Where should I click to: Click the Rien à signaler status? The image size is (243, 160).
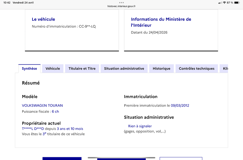[140, 126]
